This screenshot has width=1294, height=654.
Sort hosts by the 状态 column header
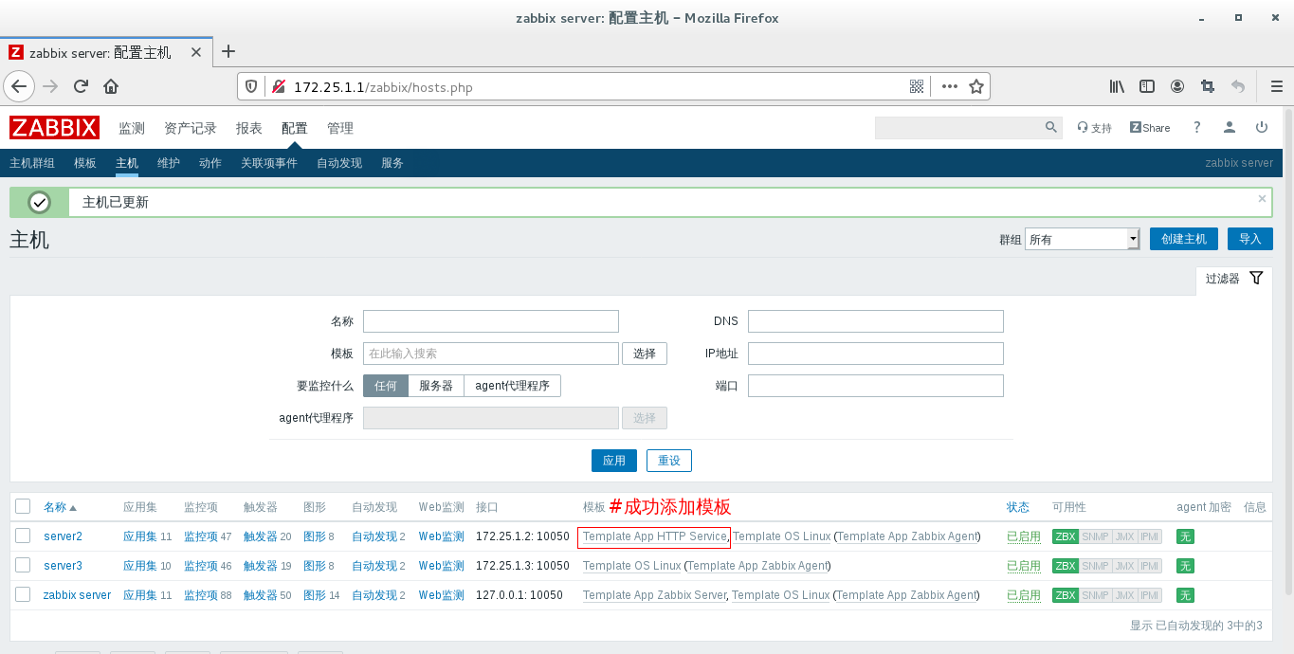[1018, 507]
